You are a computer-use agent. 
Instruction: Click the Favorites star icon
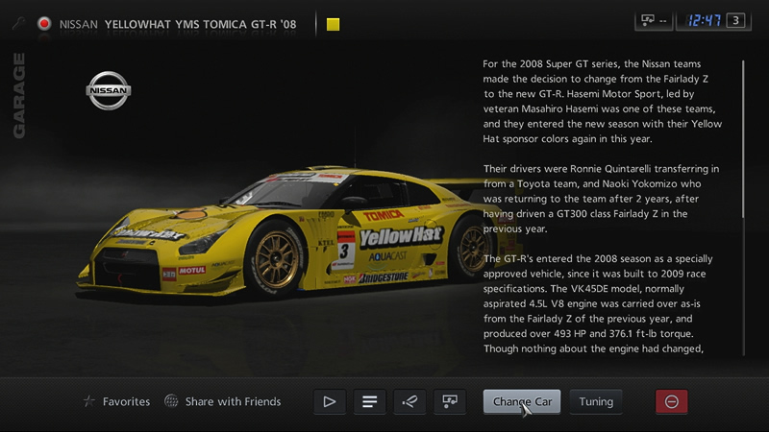[89, 401]
